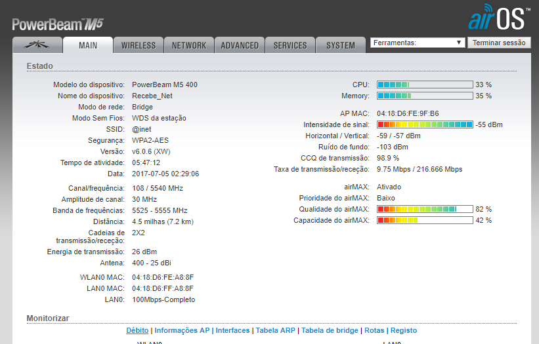Open the Tabela de bridge link
The height and width of the screenshot is (344, 539).
330,330
